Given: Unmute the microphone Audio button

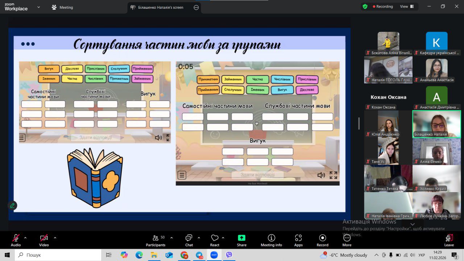Looking at the screenshot, I should point(16,240).
